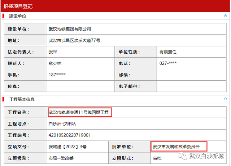The height and width of the screenshot is (166, 231).
Task: Click the 招标项目登记 page title
Action: coord(18,6)
